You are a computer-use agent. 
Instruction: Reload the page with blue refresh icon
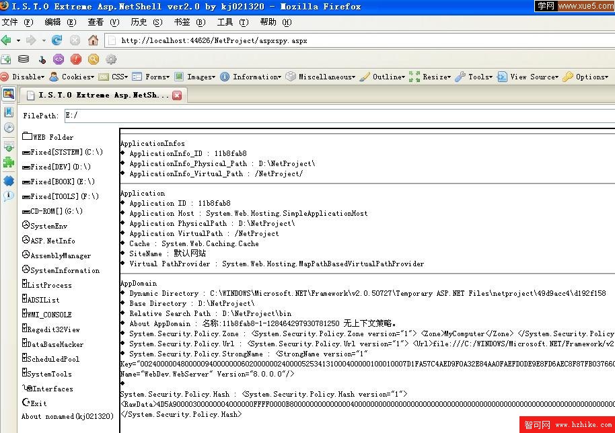(x=57, y=40)
